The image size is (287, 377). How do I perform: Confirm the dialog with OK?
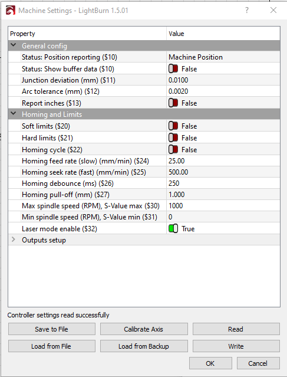pos(210,363)
